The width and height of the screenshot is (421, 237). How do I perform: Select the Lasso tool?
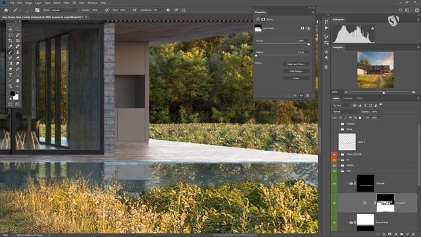[x=11, y=35]
